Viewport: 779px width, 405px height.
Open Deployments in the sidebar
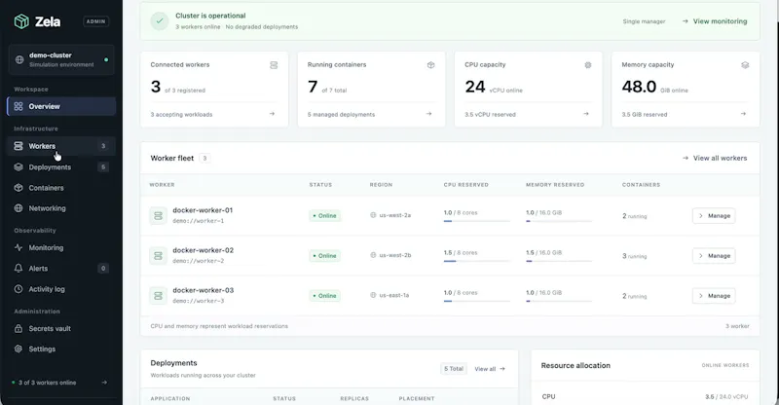point(61,167)
